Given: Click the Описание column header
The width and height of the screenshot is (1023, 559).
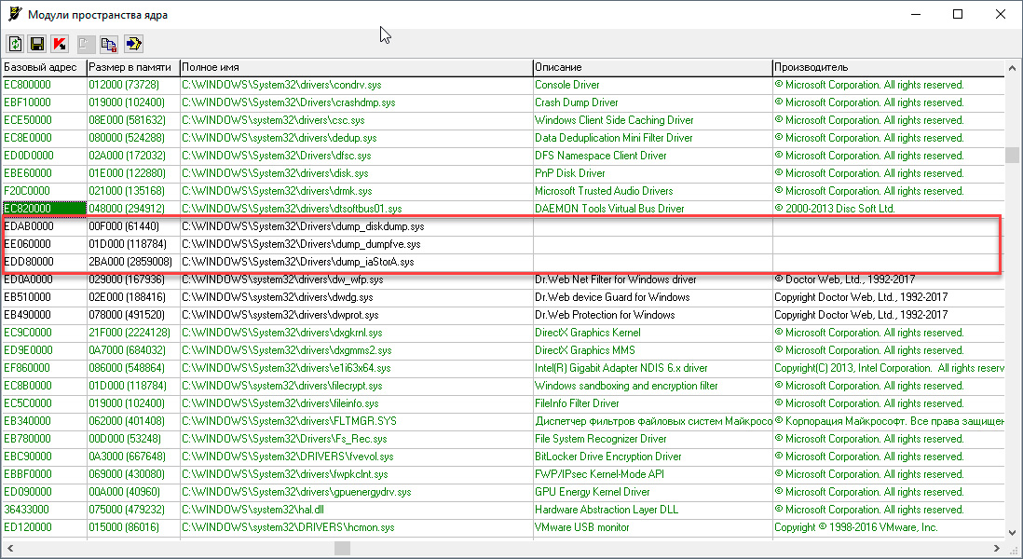Looking at the screenshot, I should click(651, 67).
